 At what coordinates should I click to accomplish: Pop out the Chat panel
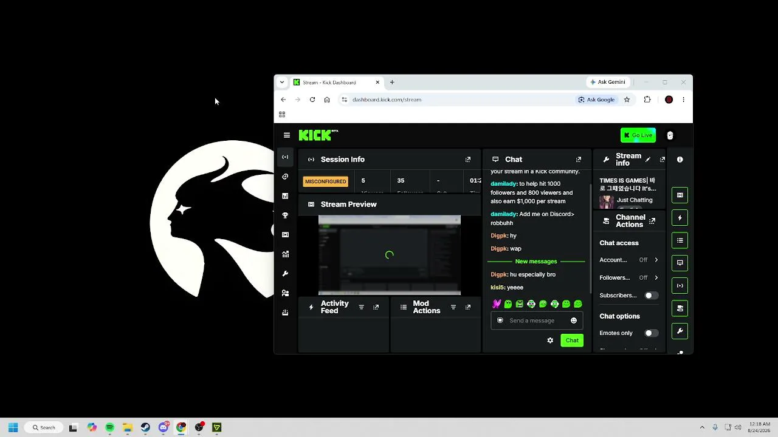coord(579,160)
